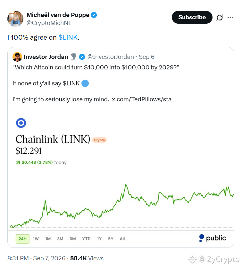Viewport: 242px width, 267px height.
Task: Open the @CryptoMichNL handle
Action: (49, 23)
